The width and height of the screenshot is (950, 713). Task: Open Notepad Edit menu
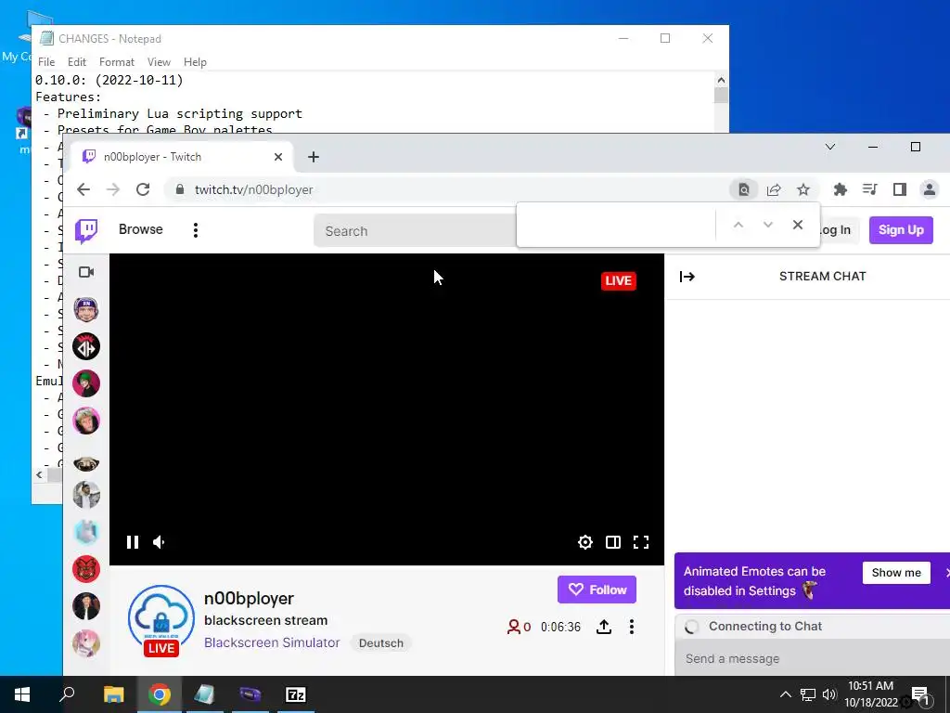tap(77, 62)
